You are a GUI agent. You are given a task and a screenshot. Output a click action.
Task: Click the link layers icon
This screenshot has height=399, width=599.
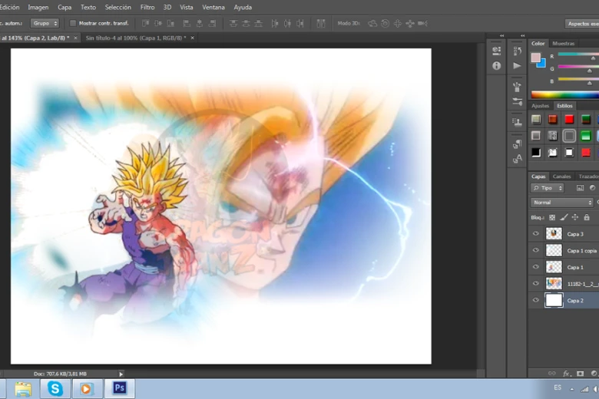(x=552, y=374)
